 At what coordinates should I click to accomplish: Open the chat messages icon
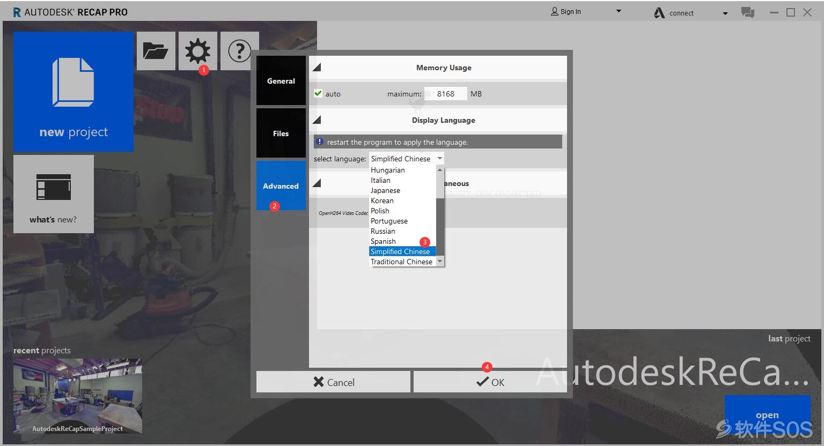pyautogui.click(x=748, y=12)
